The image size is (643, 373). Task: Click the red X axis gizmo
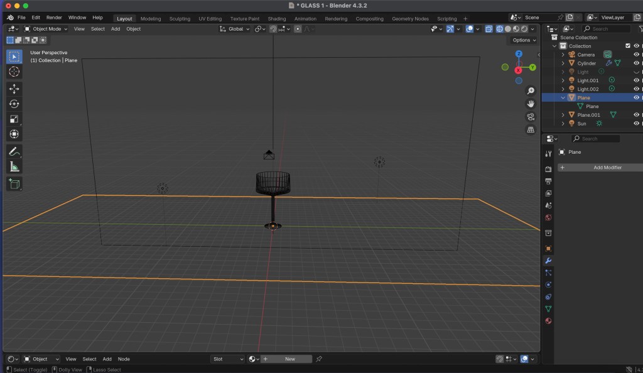[x=519, y=70]
